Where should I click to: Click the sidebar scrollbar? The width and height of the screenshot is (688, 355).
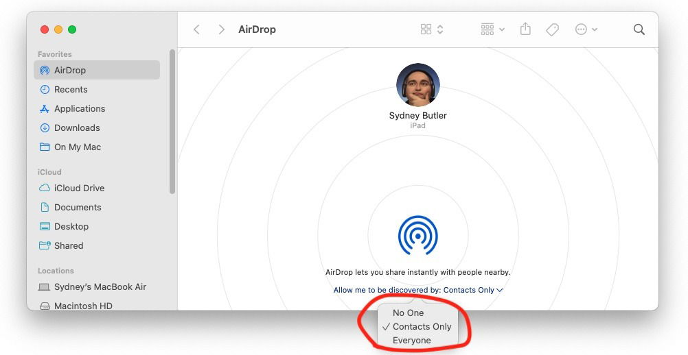[x=172, y=121]
